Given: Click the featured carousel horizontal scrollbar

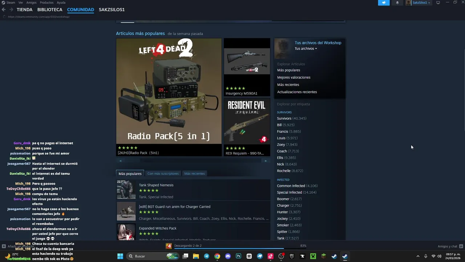Looking at the screenshot, I should [x=193, y=160].
